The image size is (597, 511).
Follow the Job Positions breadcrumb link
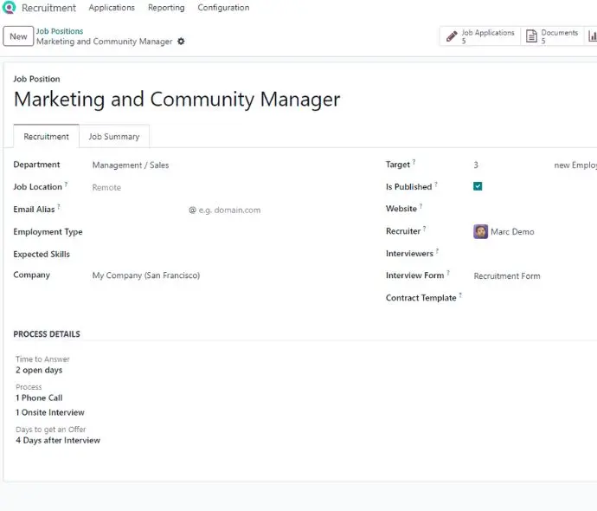coord(60,31)
